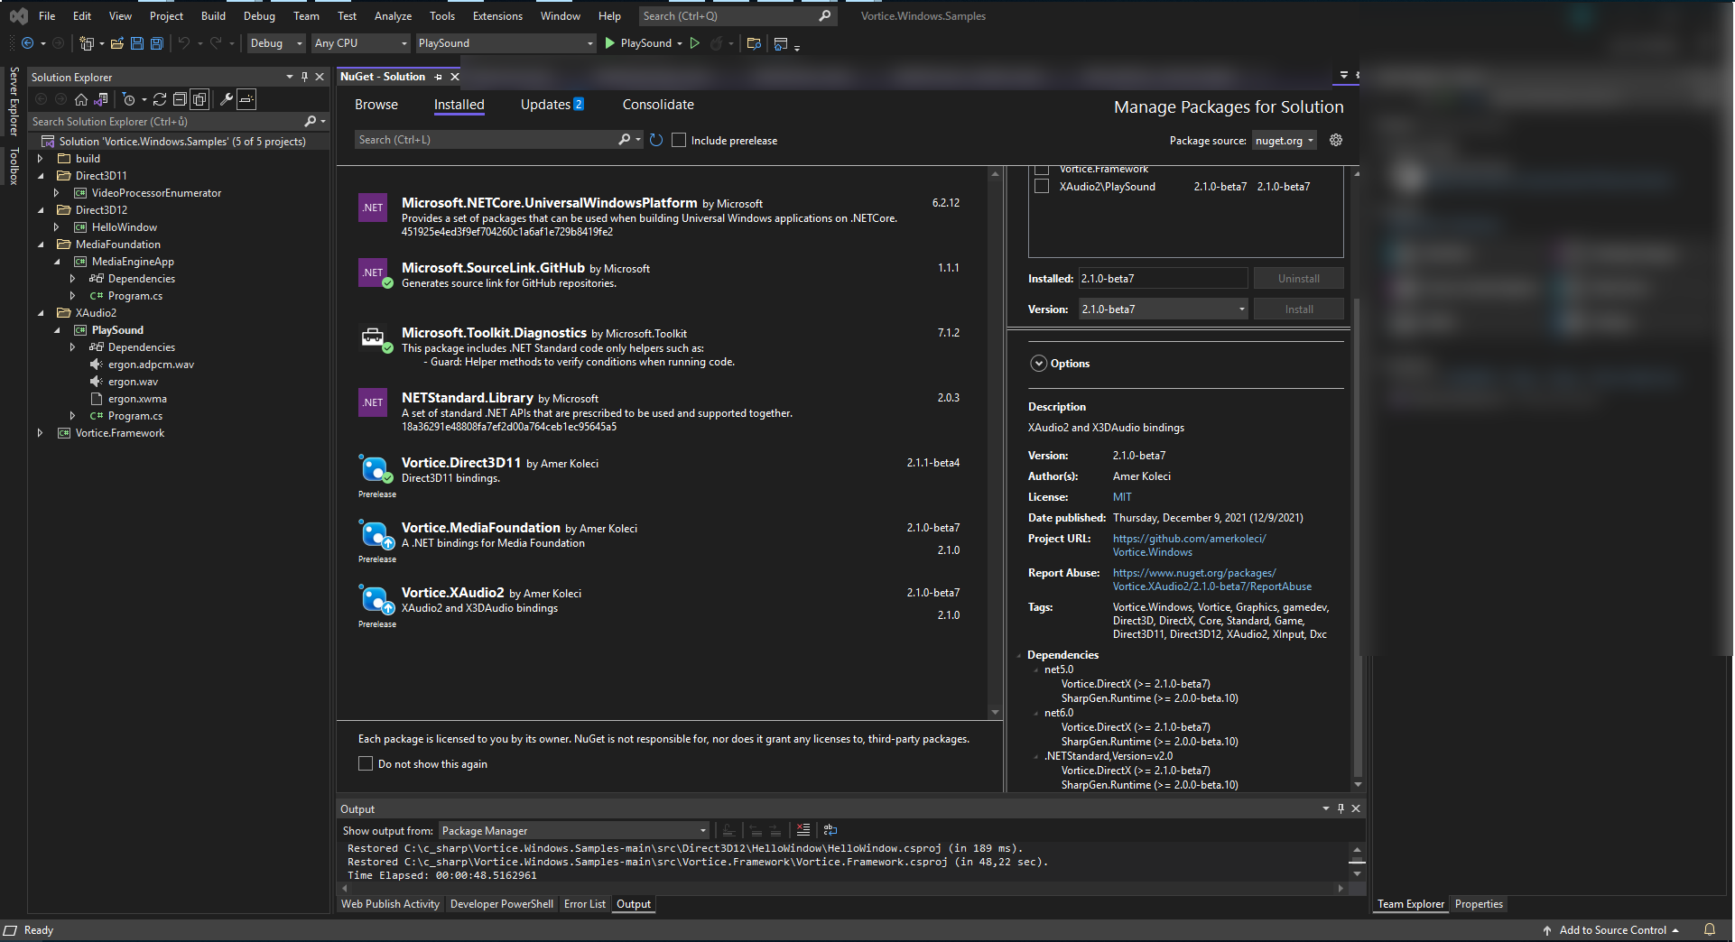
Task: Click the Install button for the selected version
Action: tap(1298, 309)
